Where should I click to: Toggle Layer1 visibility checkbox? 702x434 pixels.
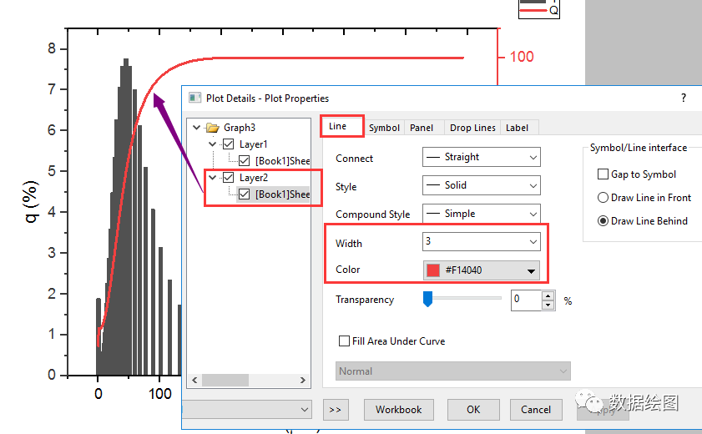point(229,144)
